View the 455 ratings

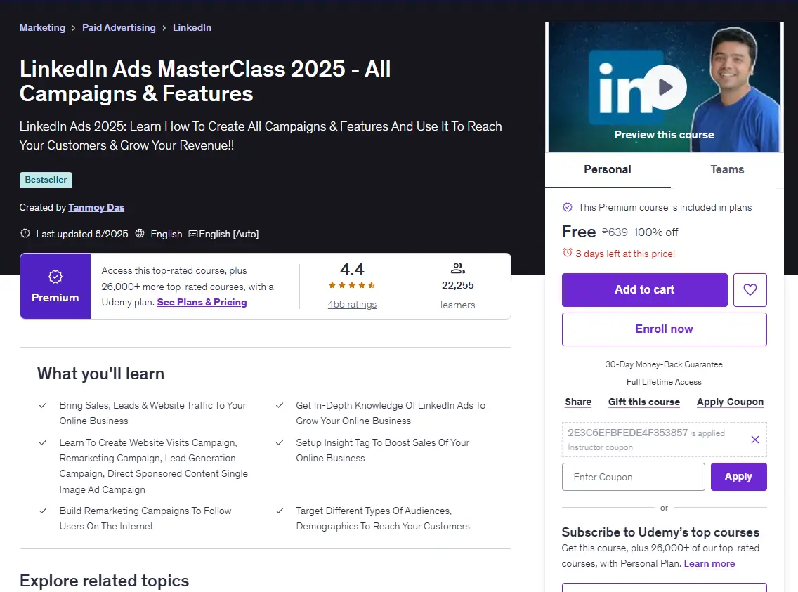pos(352,304)
